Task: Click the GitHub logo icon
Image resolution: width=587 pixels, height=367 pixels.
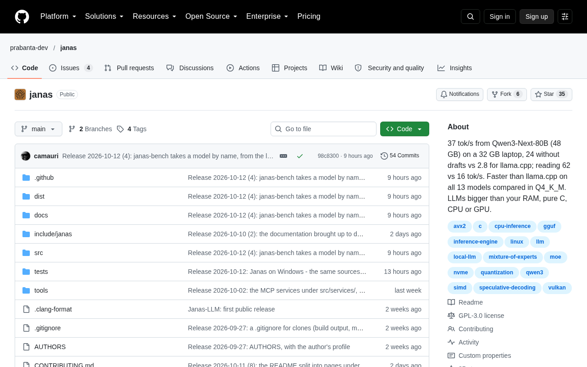Action: point(22,17)
